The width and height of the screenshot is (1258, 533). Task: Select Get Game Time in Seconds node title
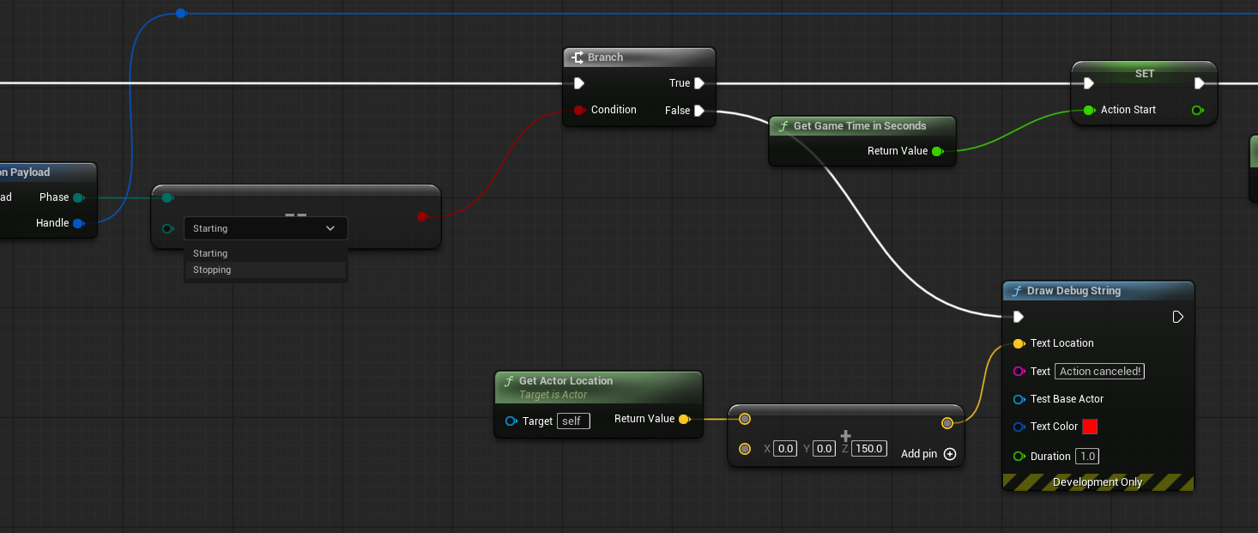pos(860,126)
